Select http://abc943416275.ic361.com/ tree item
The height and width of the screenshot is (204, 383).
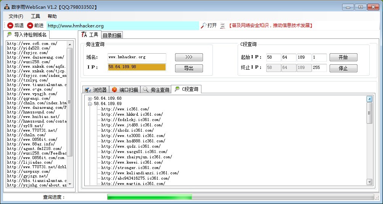(x=135, y=178)
